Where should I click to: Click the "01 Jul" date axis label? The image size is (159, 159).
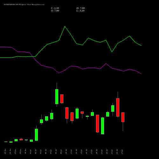click(x=31, y=152)
